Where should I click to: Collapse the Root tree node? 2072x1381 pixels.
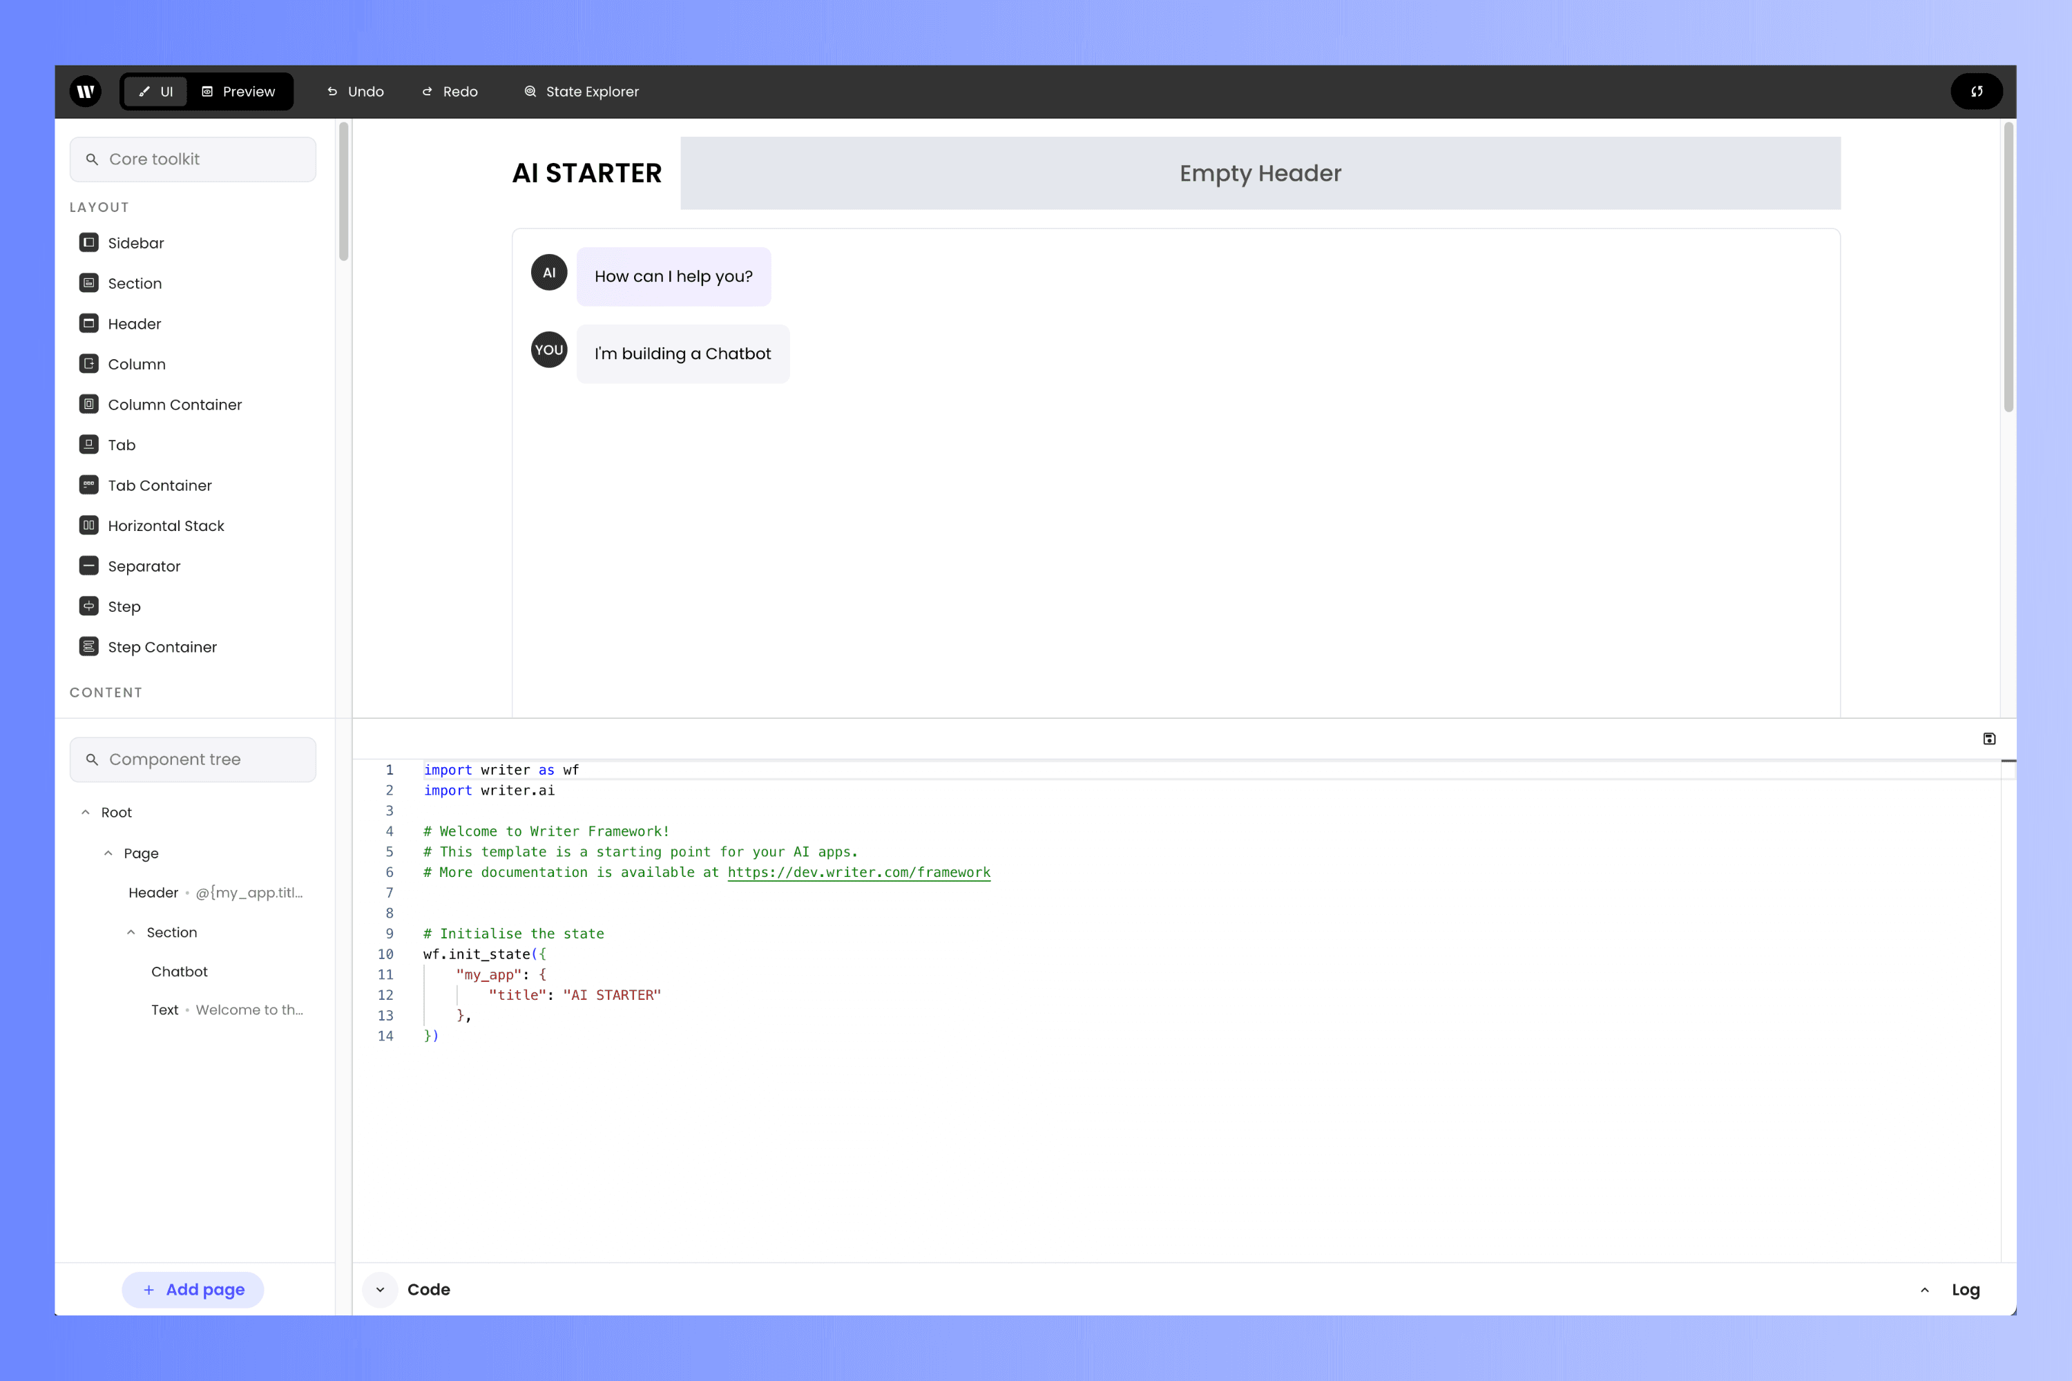(86, 813)
